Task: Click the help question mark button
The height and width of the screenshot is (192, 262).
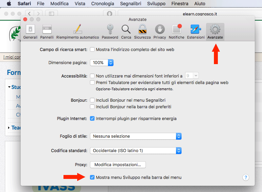Action: pyautogui.click(x=246, y=178)
